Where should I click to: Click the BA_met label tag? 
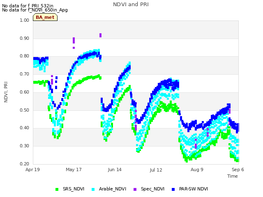pyautogui.click(x=45, y=17)
